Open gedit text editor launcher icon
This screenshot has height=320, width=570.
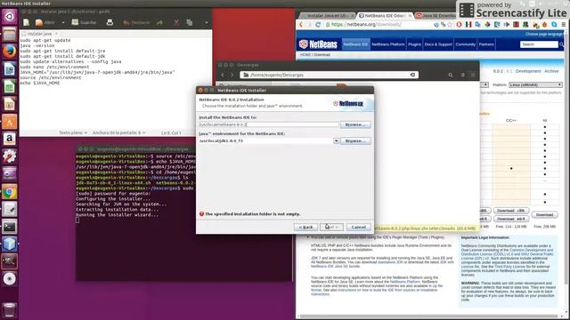click(10, 209)
